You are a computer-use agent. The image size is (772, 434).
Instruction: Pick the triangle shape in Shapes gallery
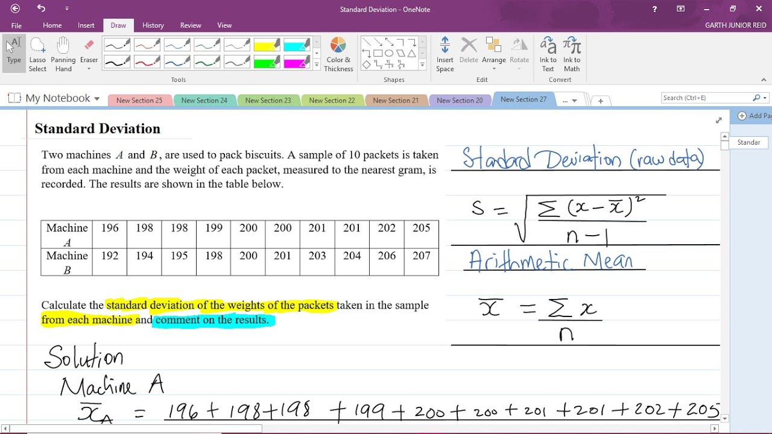412,53
